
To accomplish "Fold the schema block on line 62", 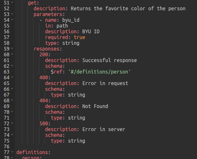I will [12, 66].
